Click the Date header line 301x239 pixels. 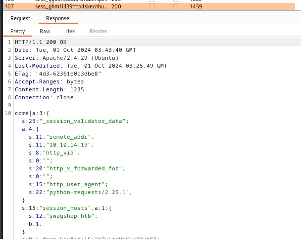tap(75, 50)
